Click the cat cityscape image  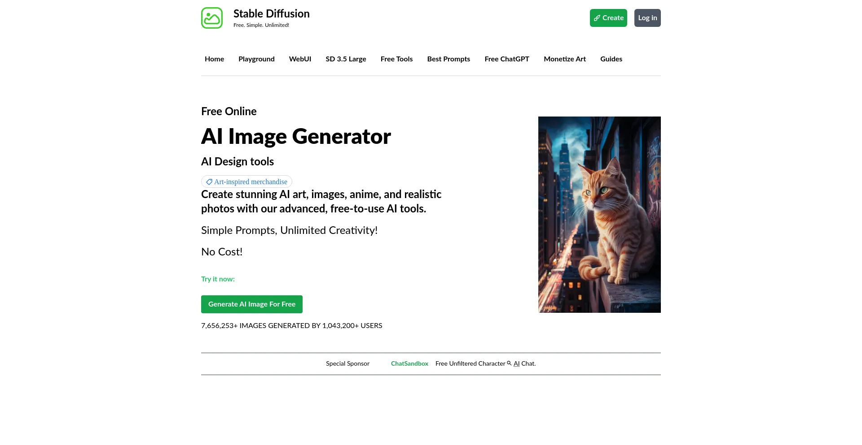coord(599,214)
